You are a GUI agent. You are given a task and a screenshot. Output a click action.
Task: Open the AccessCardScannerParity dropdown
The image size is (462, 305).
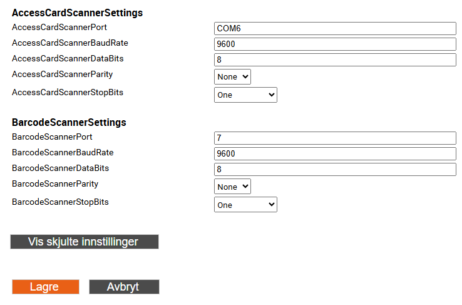232,76
